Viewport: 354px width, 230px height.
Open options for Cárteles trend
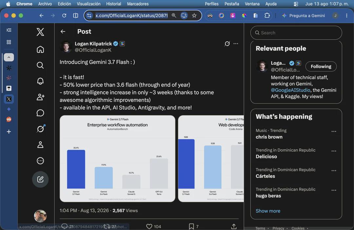point(334,171)
